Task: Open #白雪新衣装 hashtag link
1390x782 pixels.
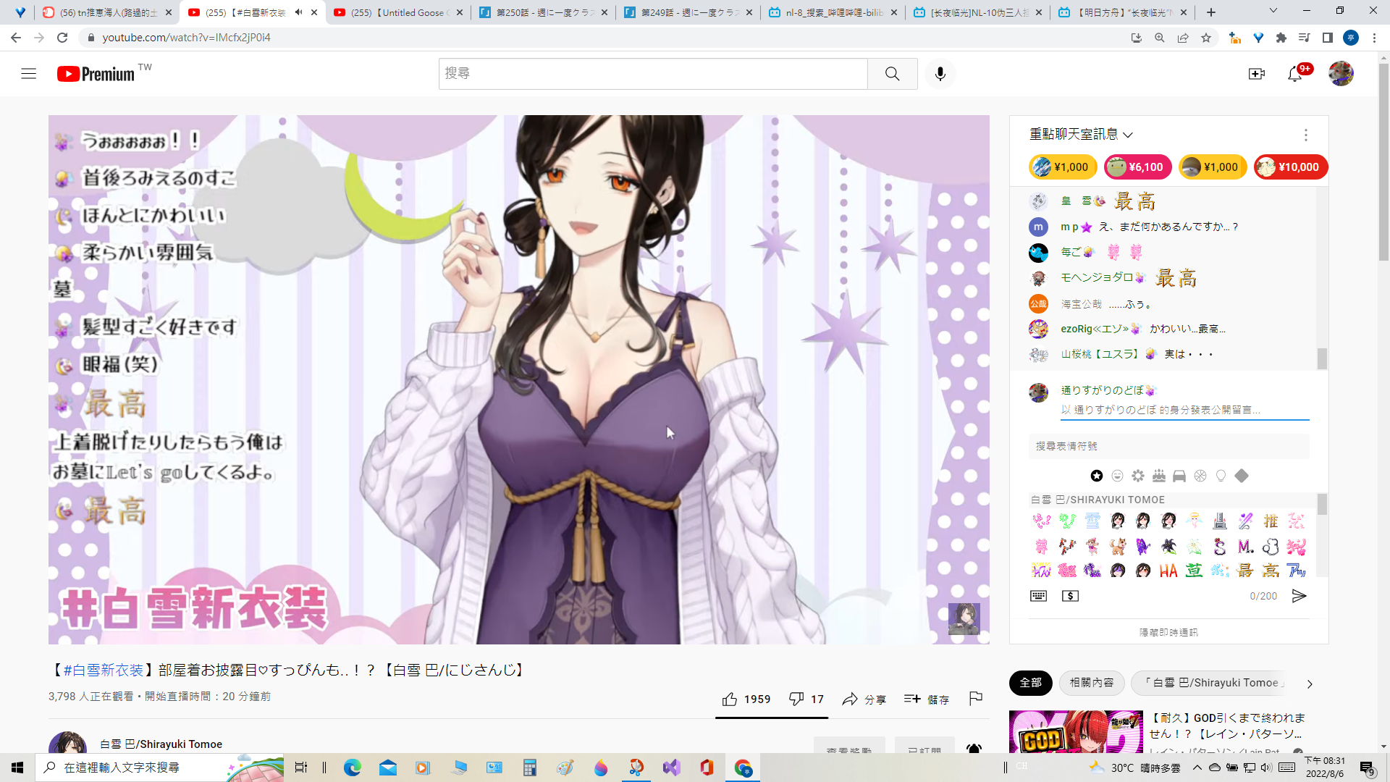Action: click(x=104, y=670)
